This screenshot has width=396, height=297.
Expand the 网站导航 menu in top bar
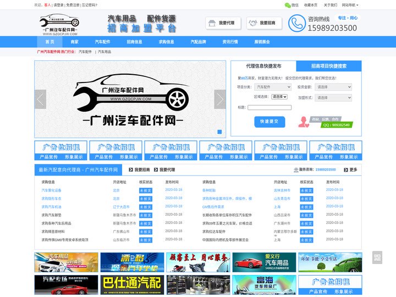tap(350, 5)
